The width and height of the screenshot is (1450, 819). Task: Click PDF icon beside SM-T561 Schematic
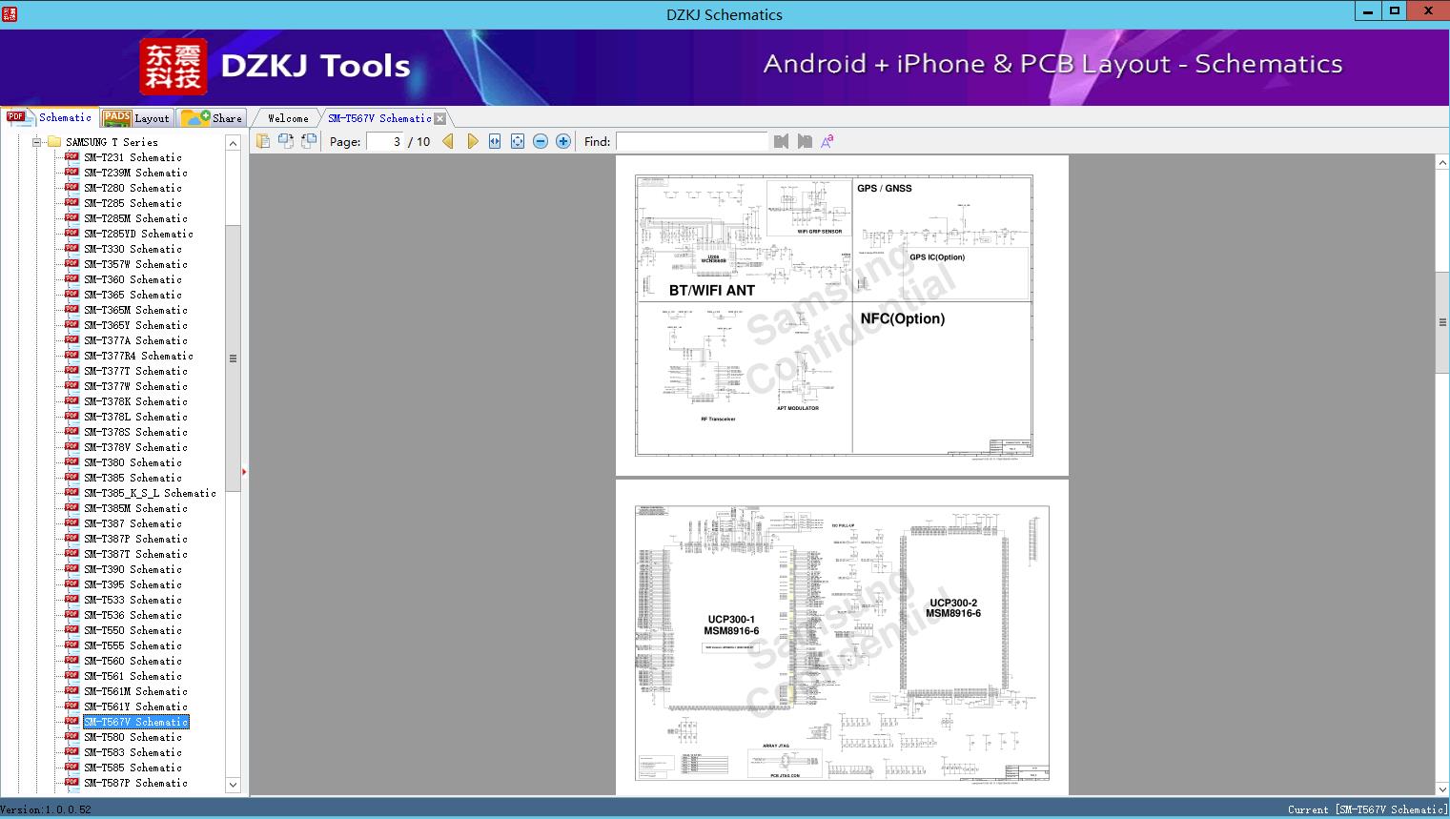pos(71,675)
